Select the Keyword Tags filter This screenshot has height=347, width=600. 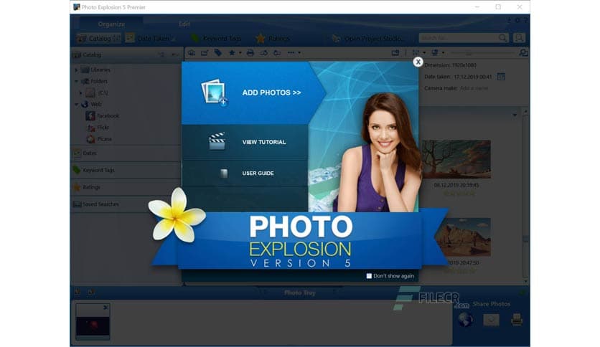pos(217,38)
